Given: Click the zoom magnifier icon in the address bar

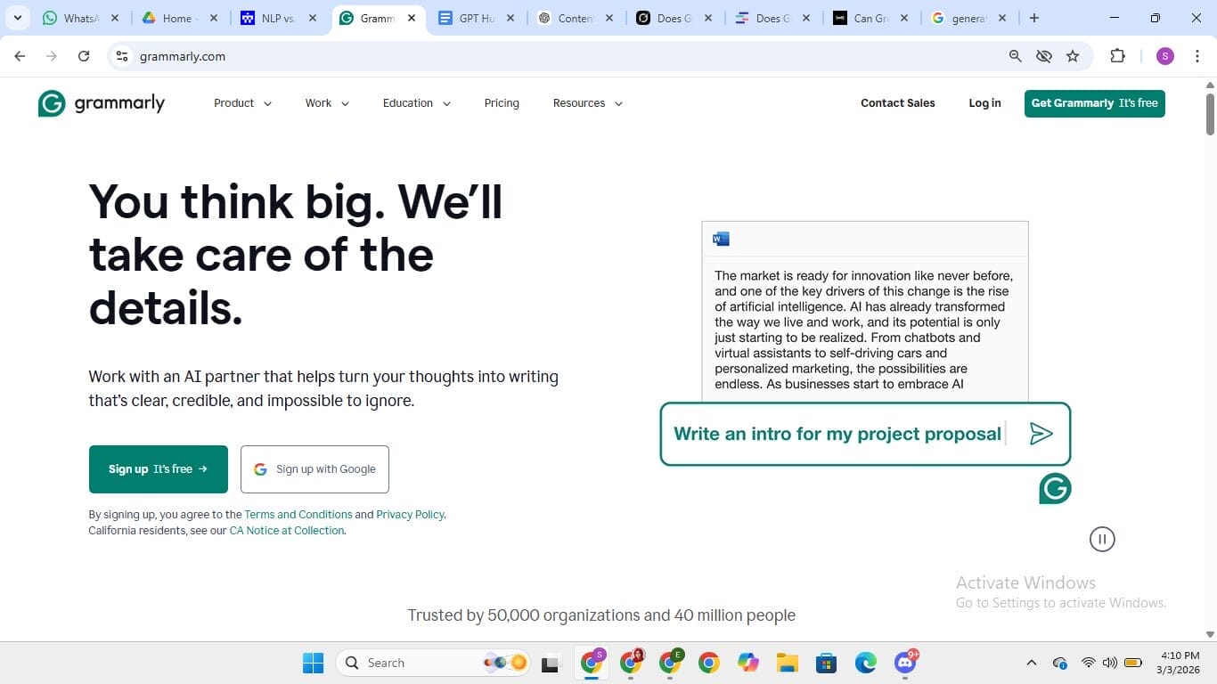Looking at the screenshot, I should click(1015, 56).
